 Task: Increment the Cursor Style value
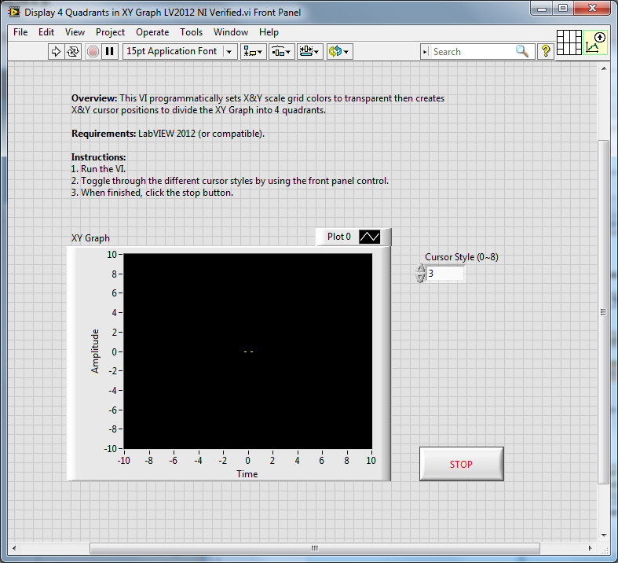coord(420,268)
